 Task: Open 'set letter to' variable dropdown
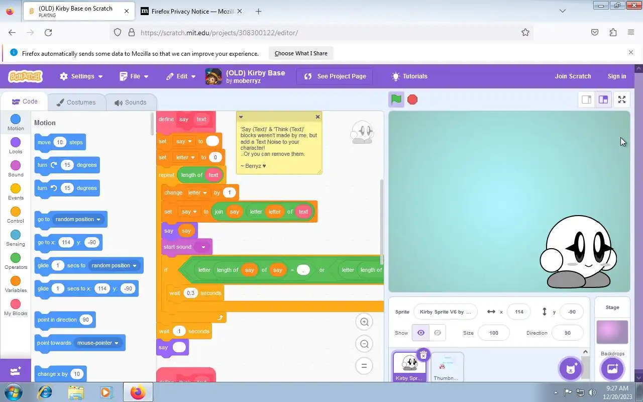click(x=185, y=157)
